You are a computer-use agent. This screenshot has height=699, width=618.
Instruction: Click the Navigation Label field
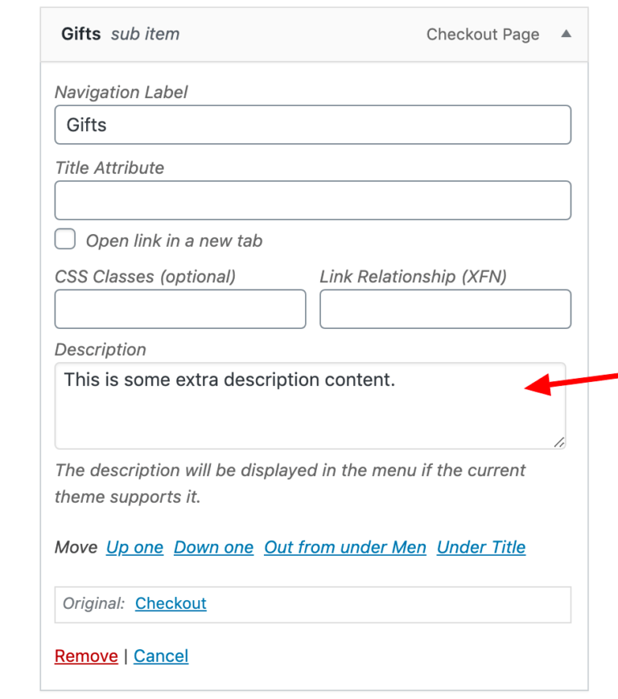[312, 125]
